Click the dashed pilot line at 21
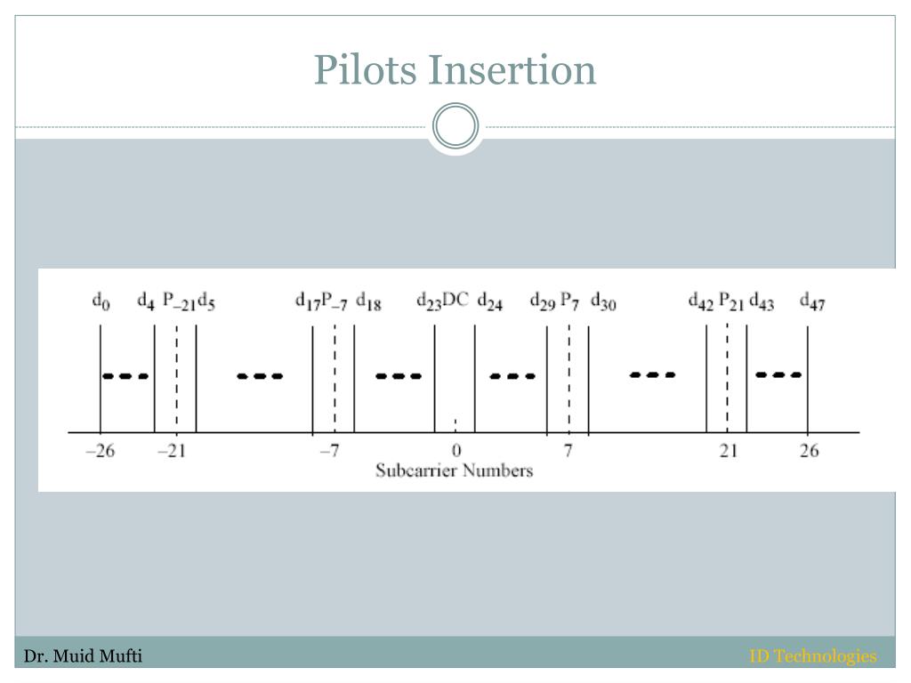911x683 pixels. (x=727, y=376)
